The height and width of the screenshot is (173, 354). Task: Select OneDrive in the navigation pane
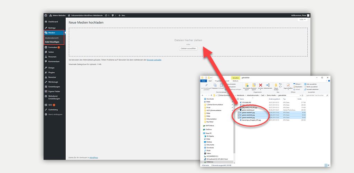tap(208, 129)
